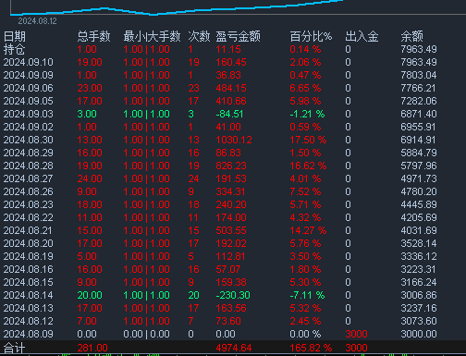Select the 2024.08.14 date row
The image size is (466, 356).
tap(29, 295)
